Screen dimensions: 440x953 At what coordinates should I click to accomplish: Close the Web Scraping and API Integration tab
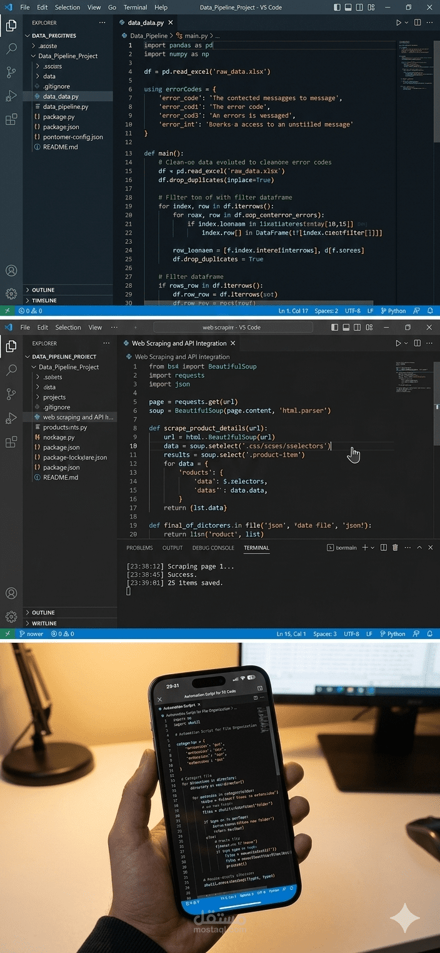233,343
